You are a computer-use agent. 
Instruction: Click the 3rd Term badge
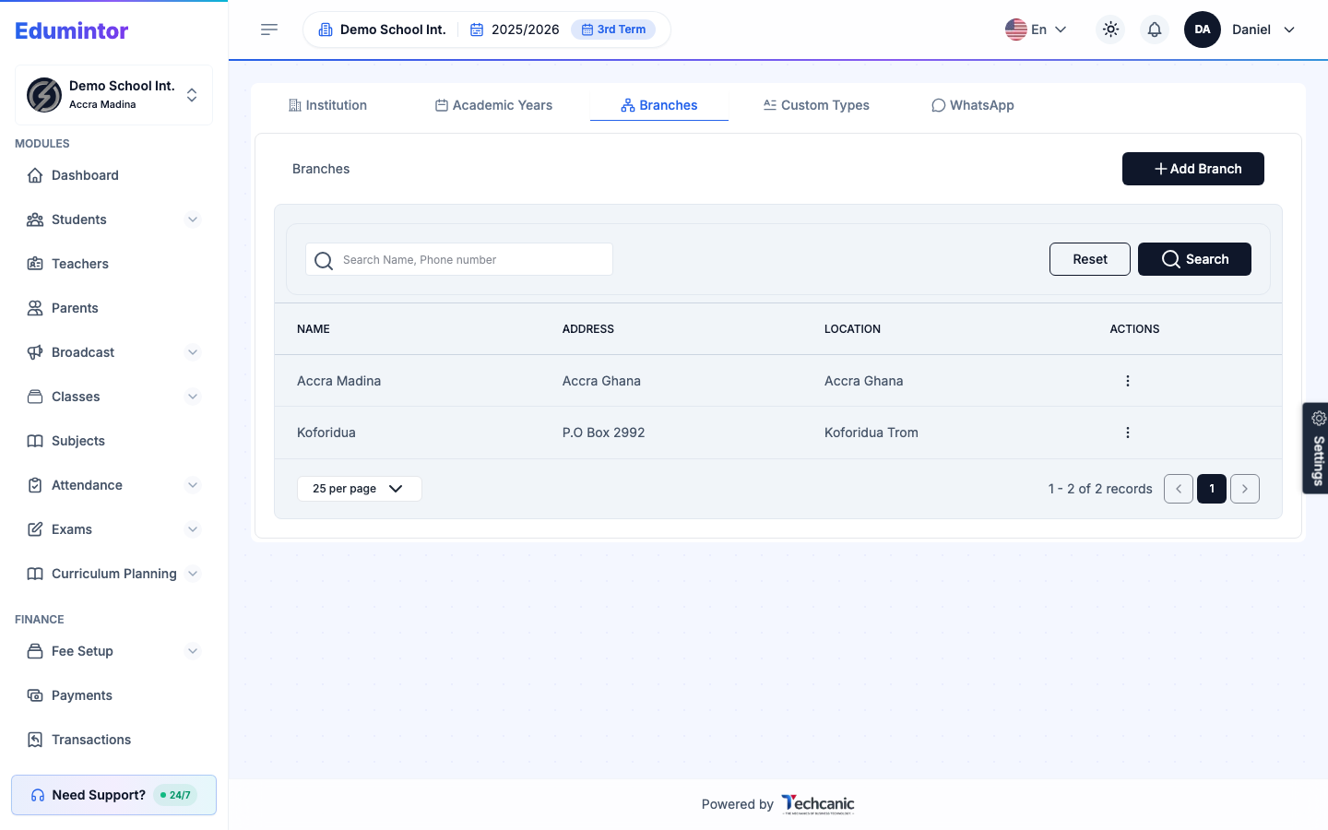tap(613, 30)
